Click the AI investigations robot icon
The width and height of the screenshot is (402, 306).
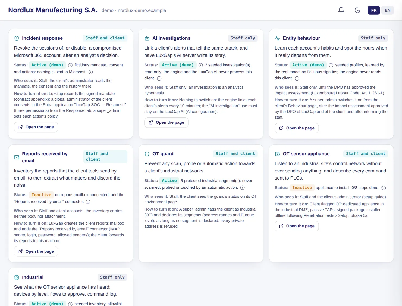147,38
